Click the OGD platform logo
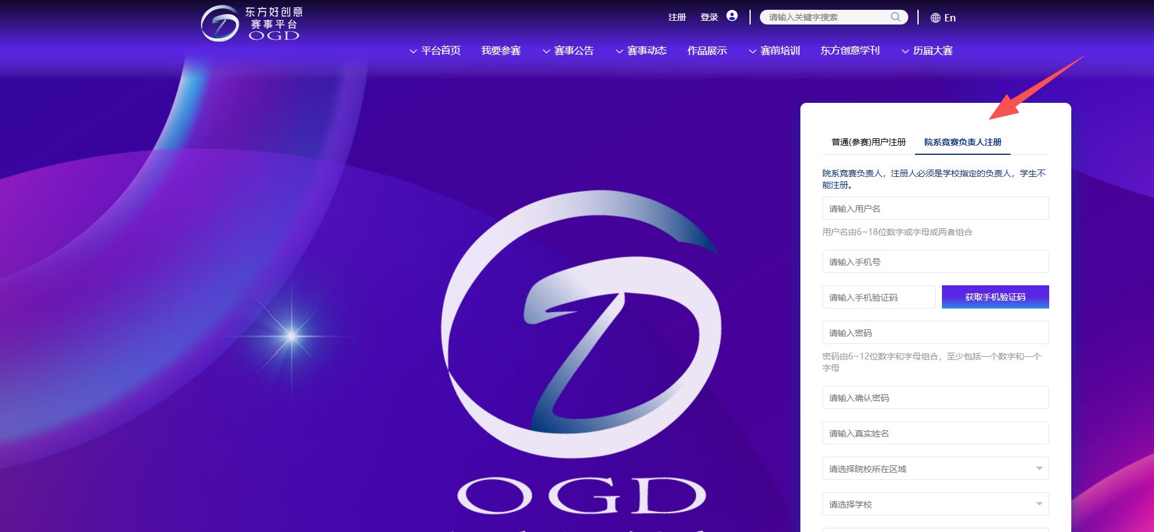 (252, 24)
